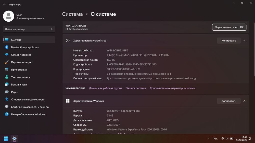Go to Сеть и Интернет settings
Image resolution: width=255 pixels, height=143 pixels.
pos(29,55)
